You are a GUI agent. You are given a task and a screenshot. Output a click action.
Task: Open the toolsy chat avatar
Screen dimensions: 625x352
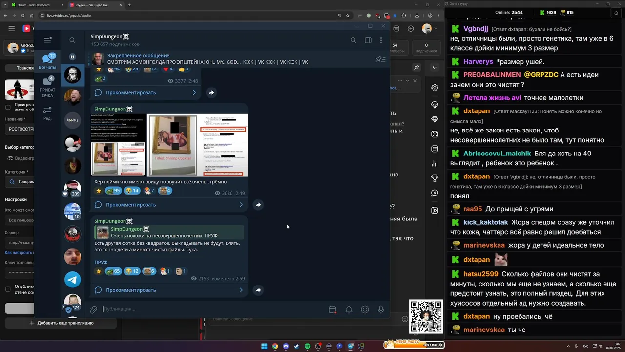point(73,120)
